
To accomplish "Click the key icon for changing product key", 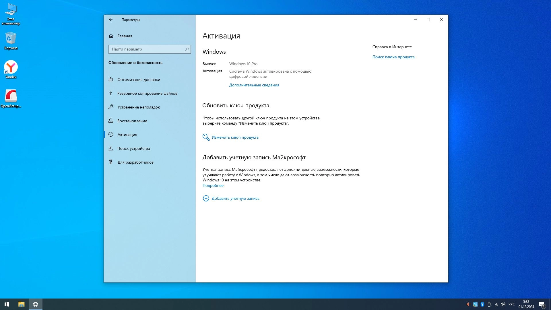I will (206, 137).
